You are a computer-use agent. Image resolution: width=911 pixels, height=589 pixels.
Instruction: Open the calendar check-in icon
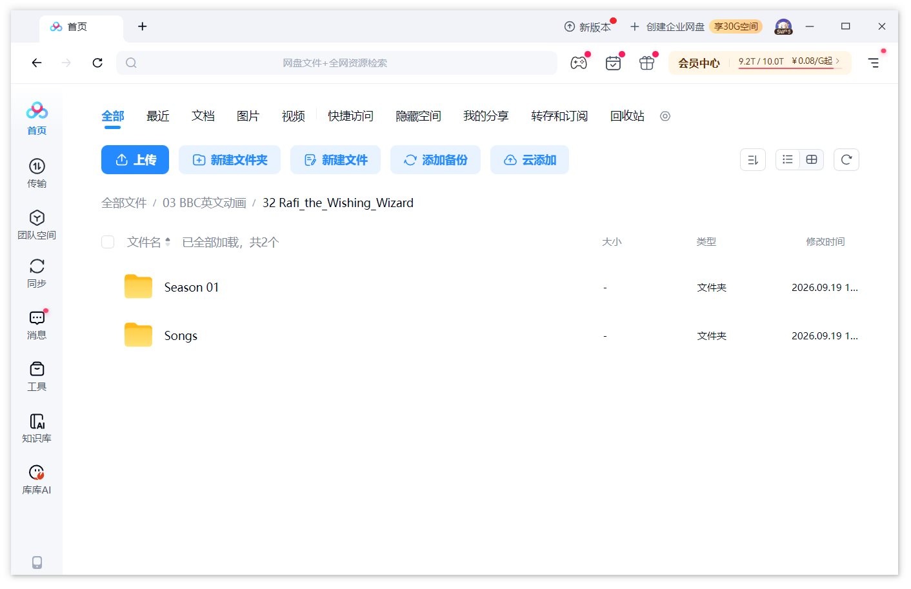(x=613, y=63)
